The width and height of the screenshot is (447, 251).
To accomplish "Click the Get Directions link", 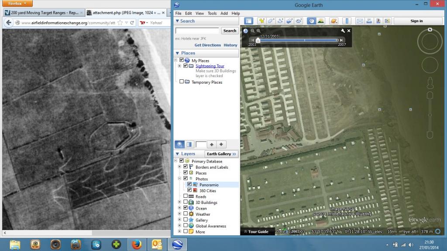I will pos(207,45).
